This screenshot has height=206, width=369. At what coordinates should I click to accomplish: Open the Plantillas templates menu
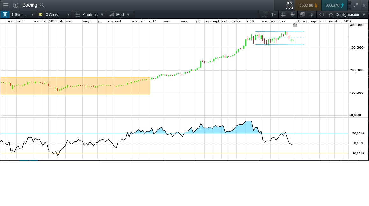tap(90, 15)
